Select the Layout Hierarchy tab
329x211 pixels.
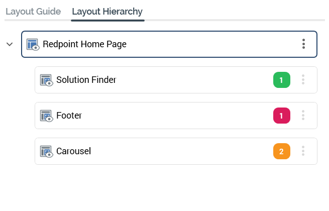[x=107, y=11]
